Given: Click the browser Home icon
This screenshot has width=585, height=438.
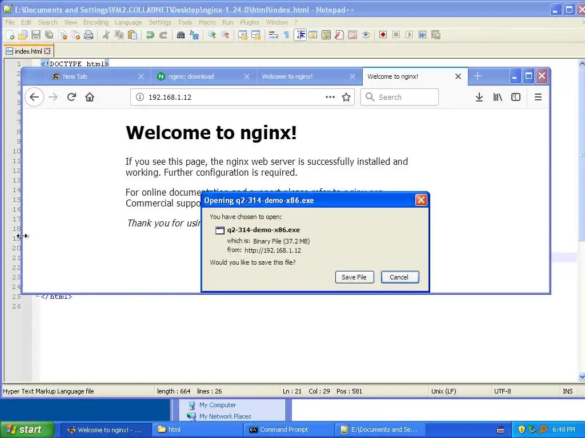Looking at the screenshot, I should point(90,97).
